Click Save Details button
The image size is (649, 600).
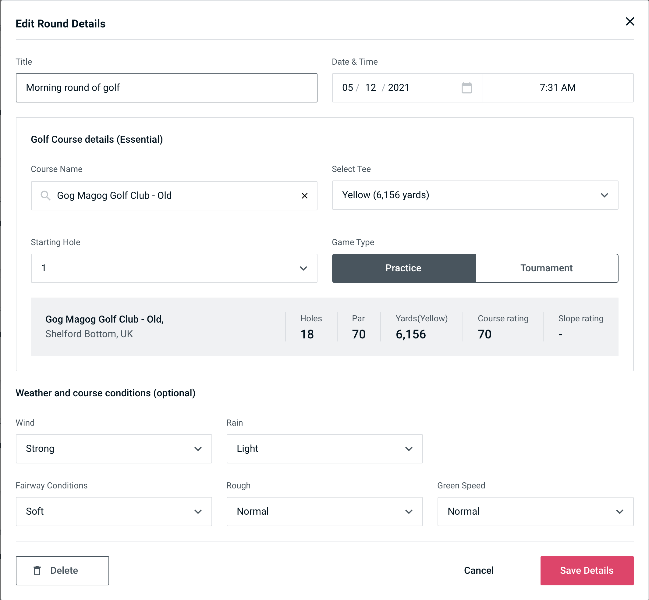(586, 570)
